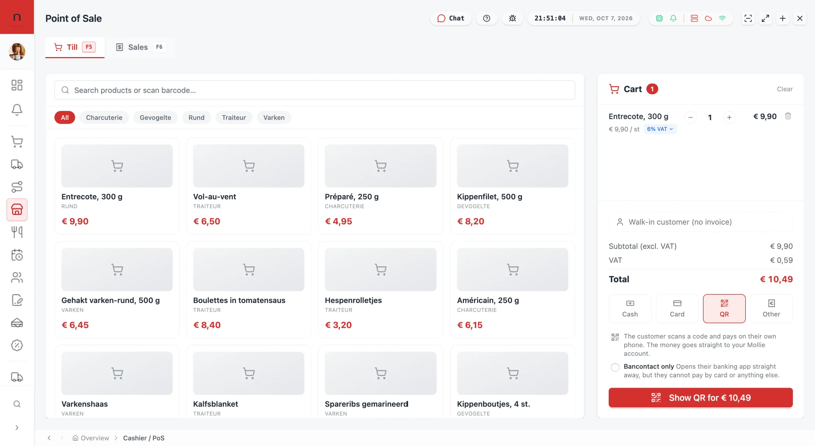Click the product search input field
The image size is (815, 446).
click(x=314, y=90)
